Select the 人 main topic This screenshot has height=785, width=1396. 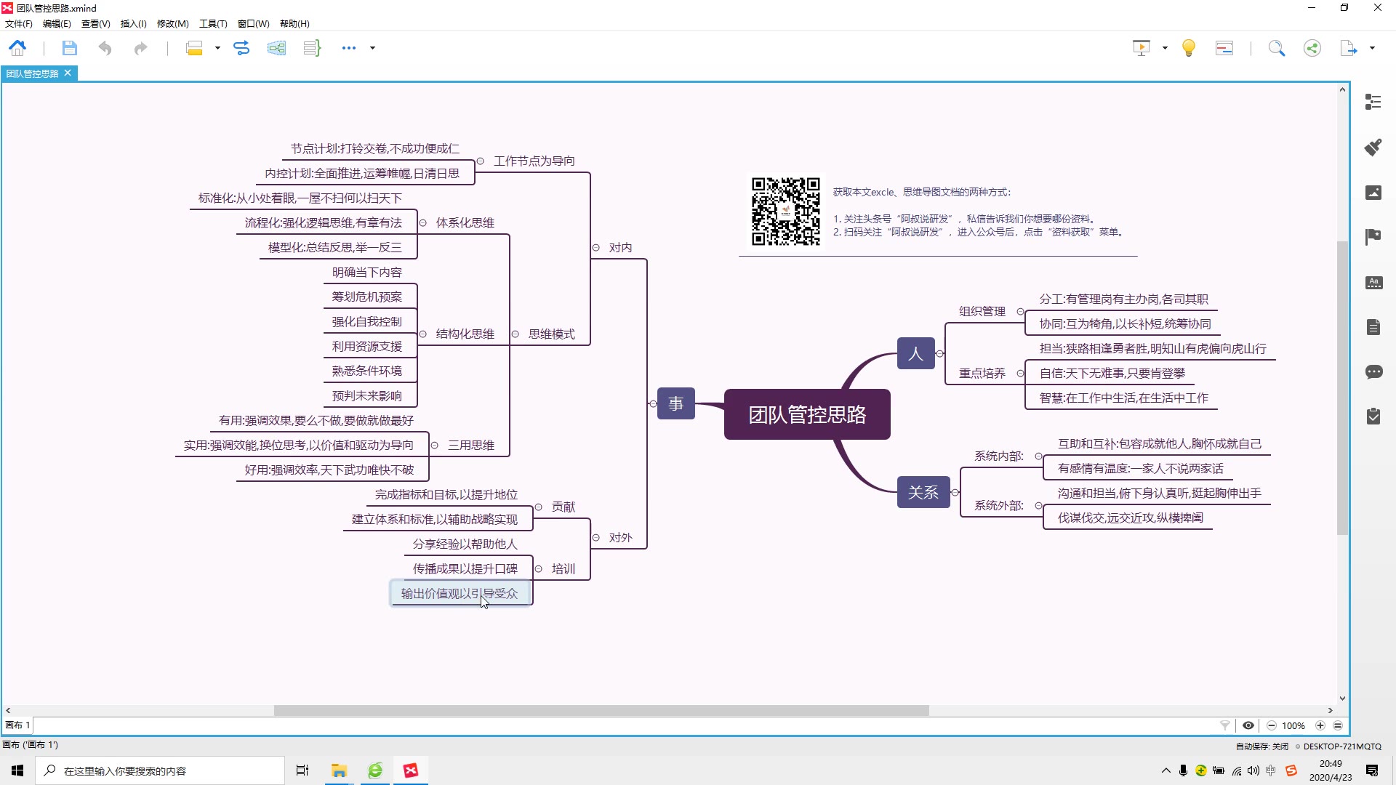tap(916, 354)
